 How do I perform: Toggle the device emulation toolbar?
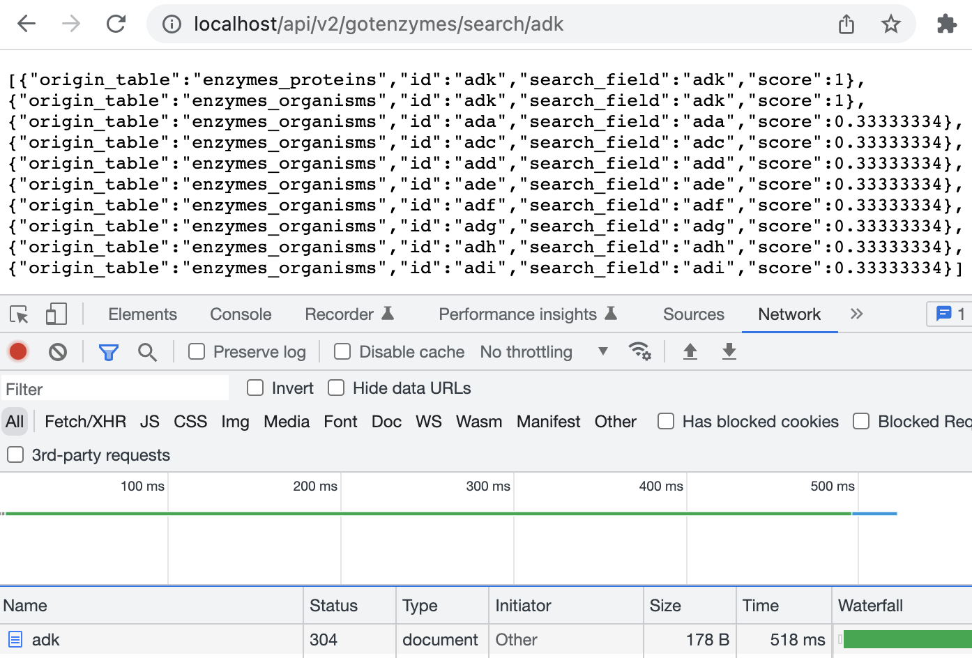[56, 314]
